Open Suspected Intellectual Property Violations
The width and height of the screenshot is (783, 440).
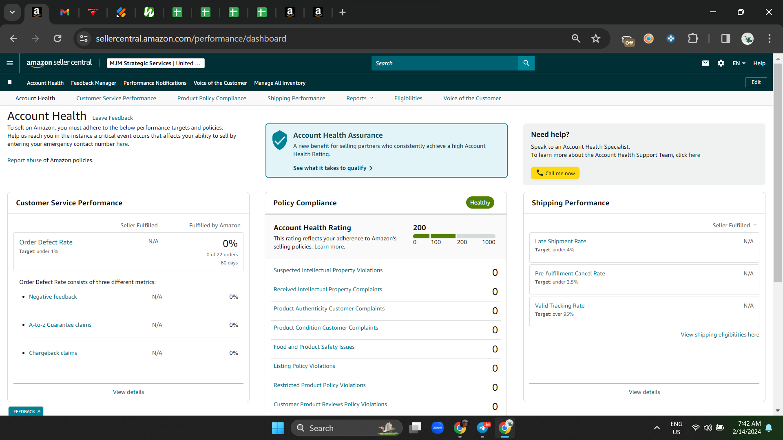tap(328, 270)
